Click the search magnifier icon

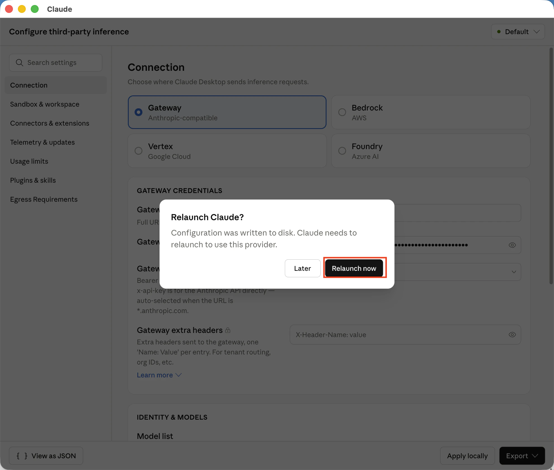tap(19, 63)
